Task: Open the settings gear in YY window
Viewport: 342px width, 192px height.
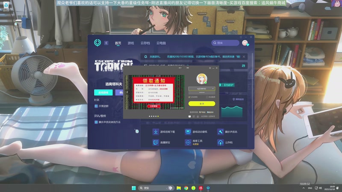Action: point(210,68)
